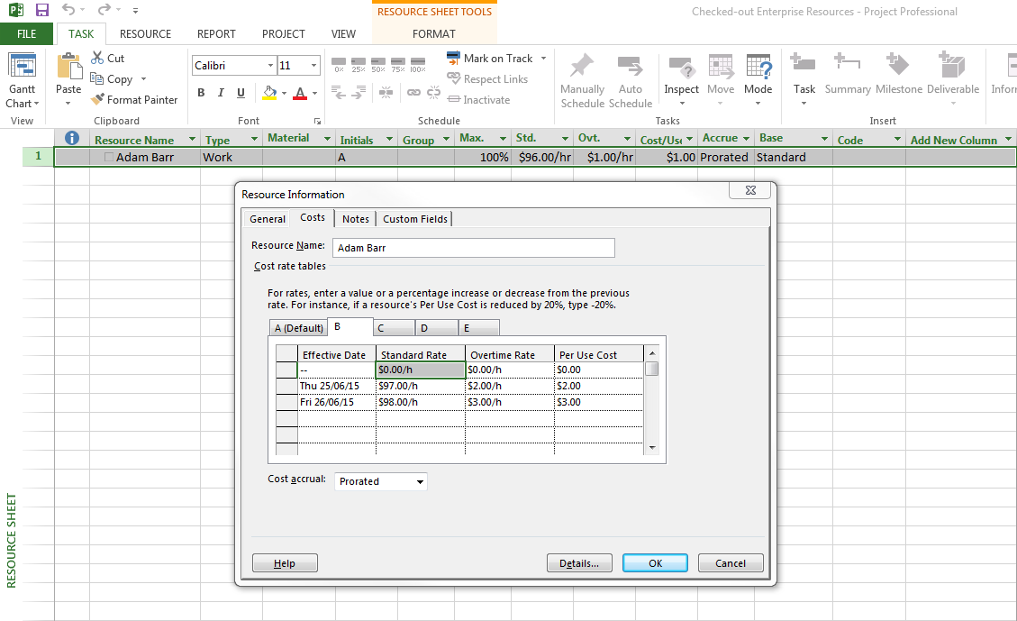Insert a Deliverable

coord(953,80)
